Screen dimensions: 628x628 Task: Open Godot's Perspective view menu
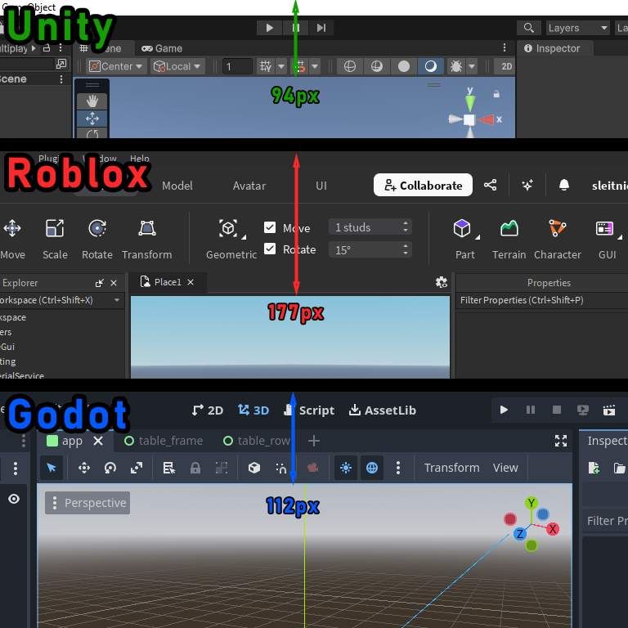point(87,503)
